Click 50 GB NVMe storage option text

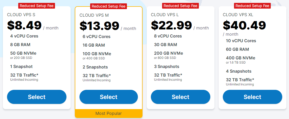click(24, 53)
